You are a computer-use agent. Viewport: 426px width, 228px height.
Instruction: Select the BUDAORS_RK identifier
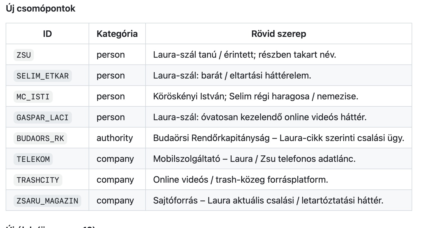[40, 138]
